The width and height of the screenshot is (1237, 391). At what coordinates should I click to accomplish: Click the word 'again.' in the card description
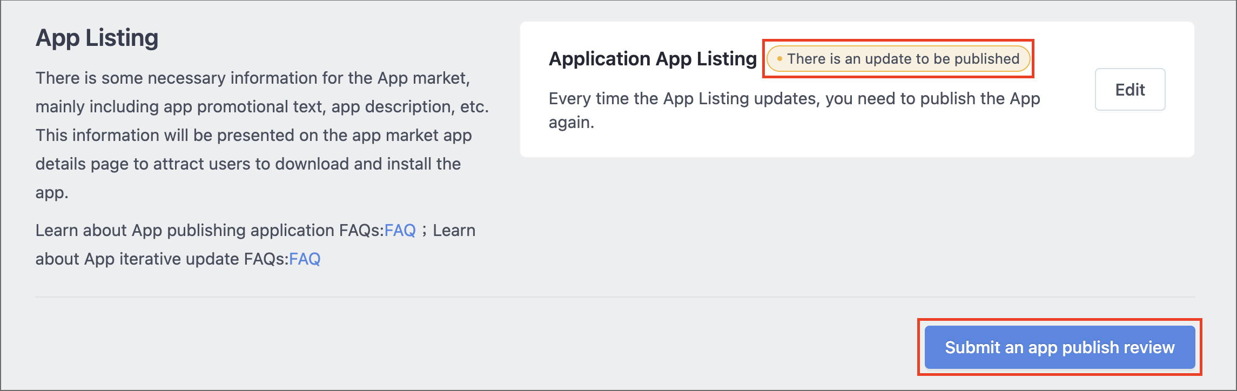point(572,123)
